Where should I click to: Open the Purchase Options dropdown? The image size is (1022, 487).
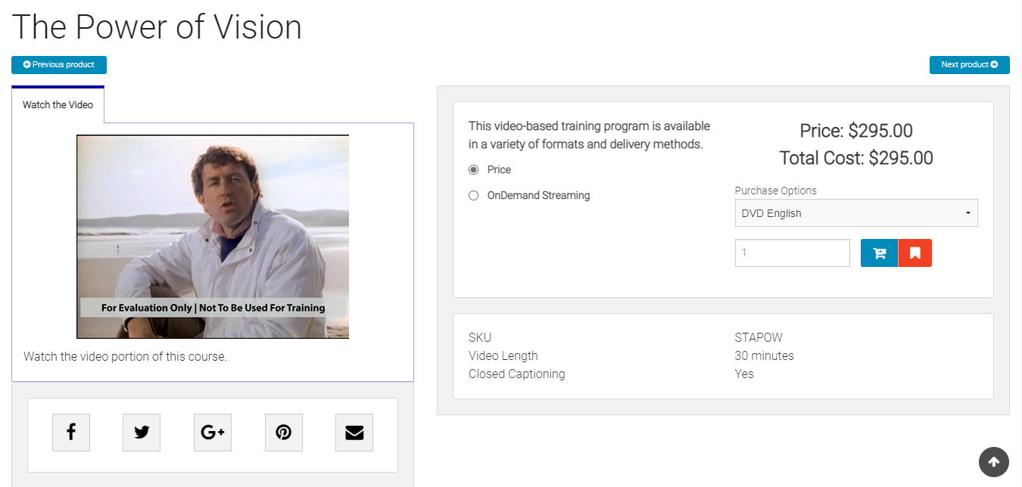point(855,213)
